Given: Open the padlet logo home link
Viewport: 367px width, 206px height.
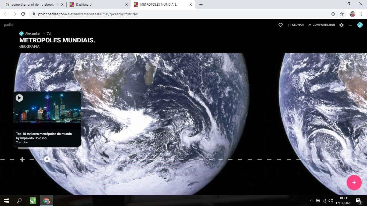Looking at the screenshot, I should click(9, 25).
